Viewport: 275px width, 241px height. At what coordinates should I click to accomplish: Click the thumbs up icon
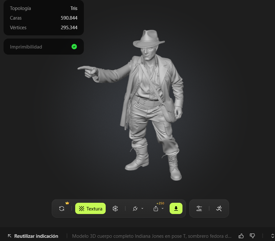pos(241,236)
